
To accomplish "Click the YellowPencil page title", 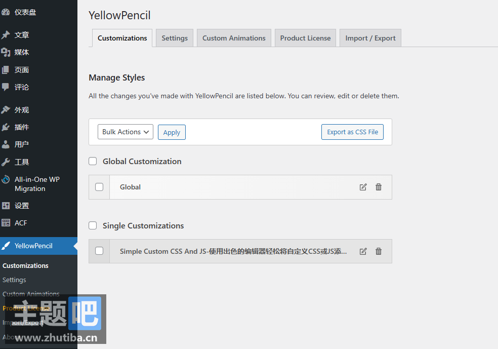I will (x=119, y=15).
